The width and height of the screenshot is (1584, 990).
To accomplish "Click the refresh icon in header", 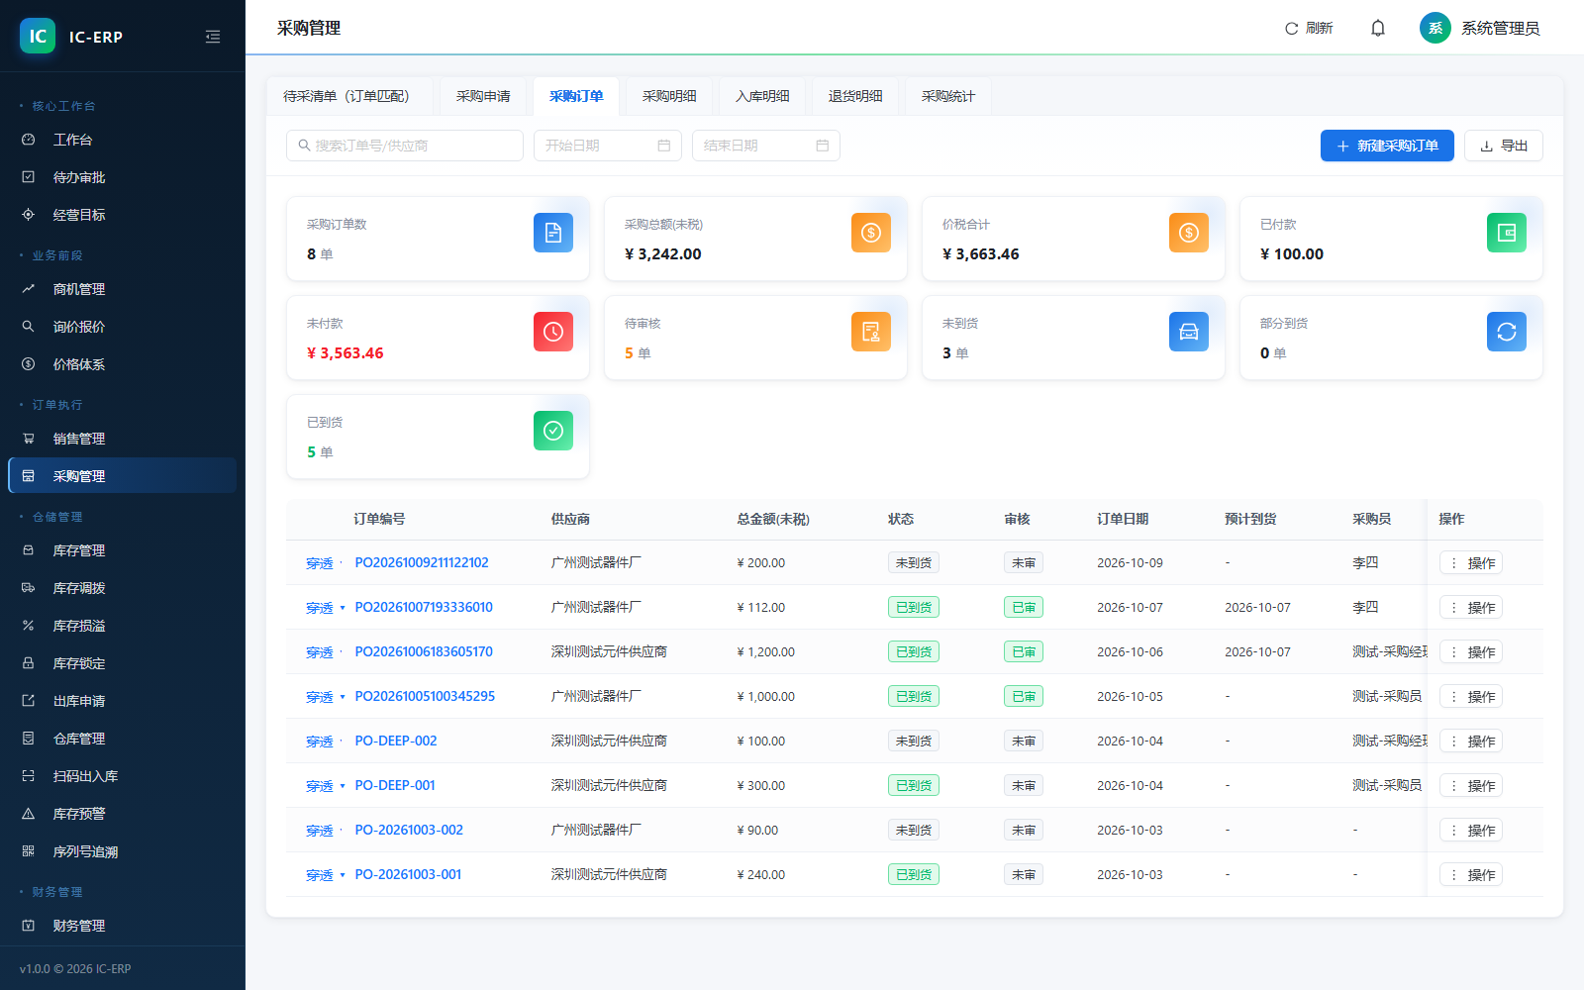I will coord(1291,28).
